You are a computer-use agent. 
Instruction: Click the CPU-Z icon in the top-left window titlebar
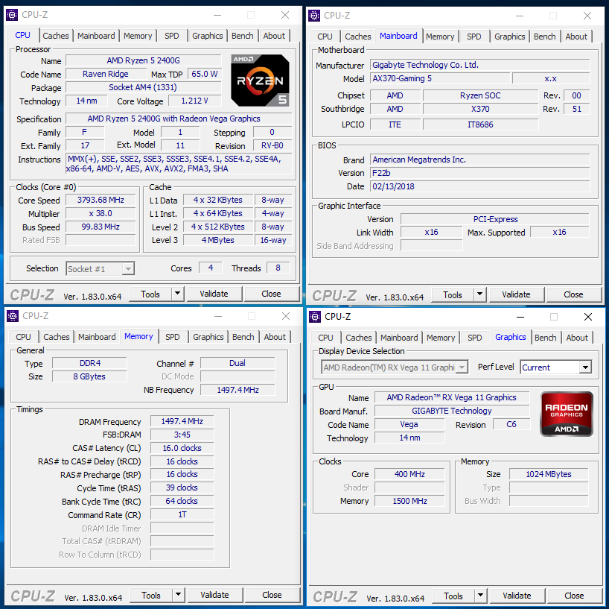coord(12,14)
